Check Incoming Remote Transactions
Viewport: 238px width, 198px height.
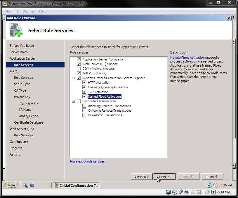pyautogui.click(x=84, y=106)
